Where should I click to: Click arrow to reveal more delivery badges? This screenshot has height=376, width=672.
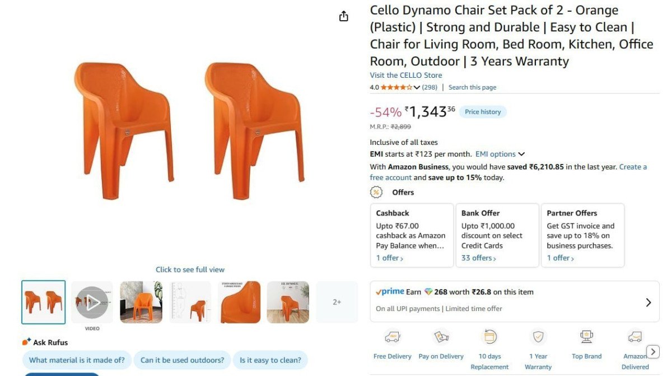click(x=653, y=351)
